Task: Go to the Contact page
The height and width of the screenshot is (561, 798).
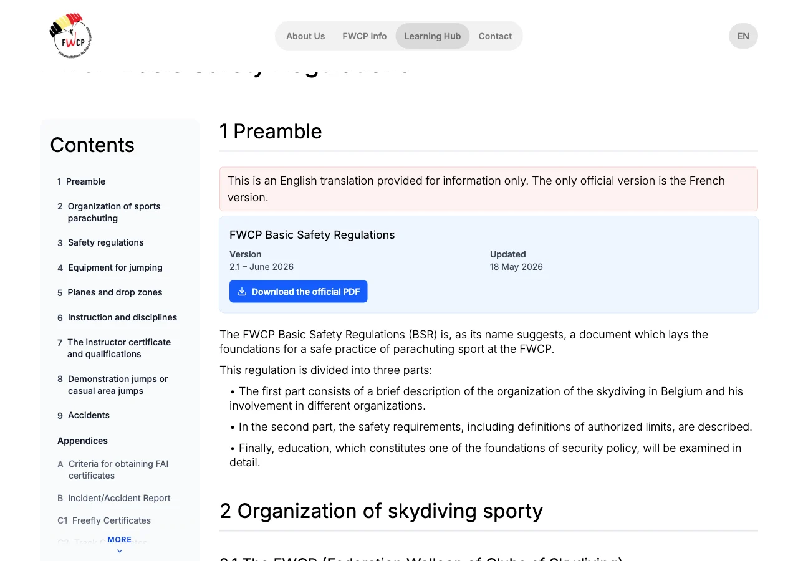Action: [495, 36]
